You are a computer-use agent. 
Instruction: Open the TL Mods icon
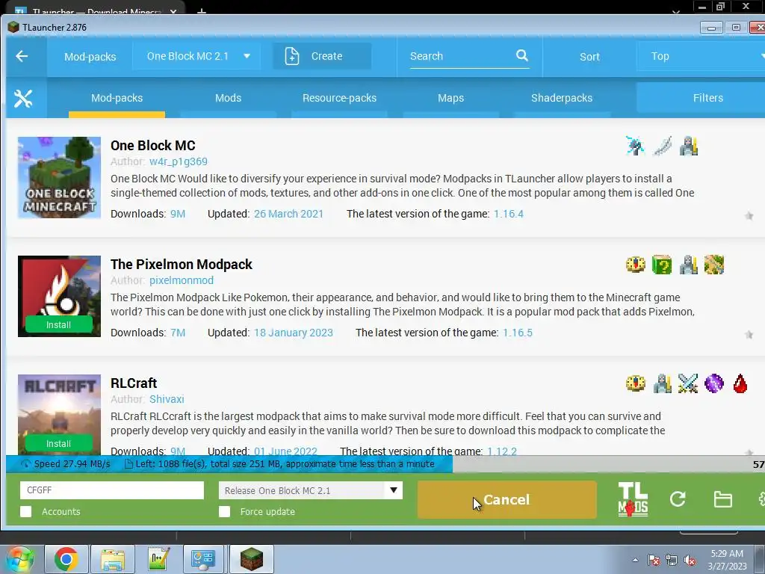pyautogui.click(x=633, y=499)
